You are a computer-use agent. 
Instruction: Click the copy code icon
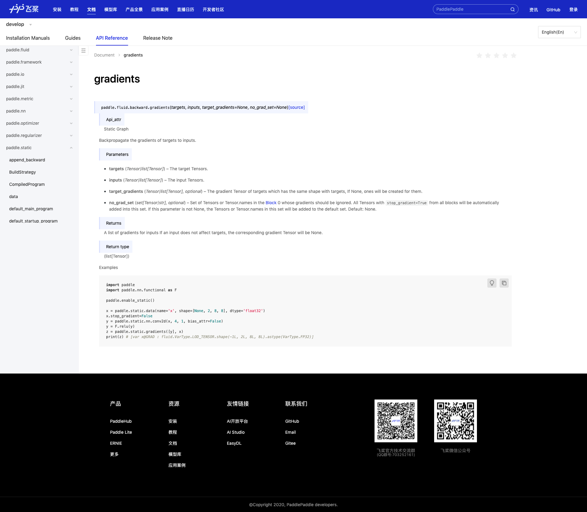[504, 283]
